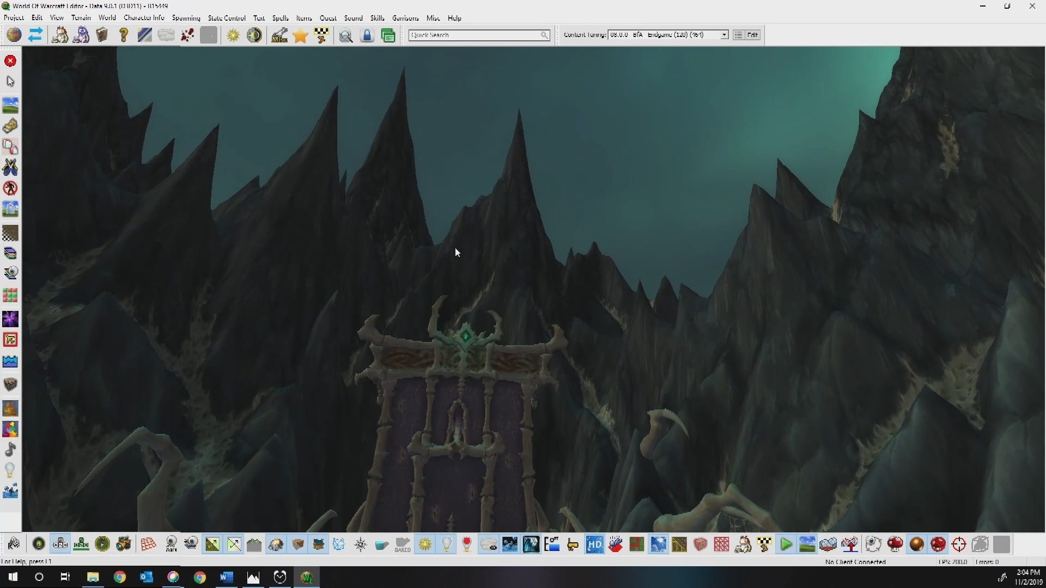Image resolution: width=1046 pixels, height=588 pixels.
Task: Open the Garrisons menu
Action: click(x=405, y=18)
